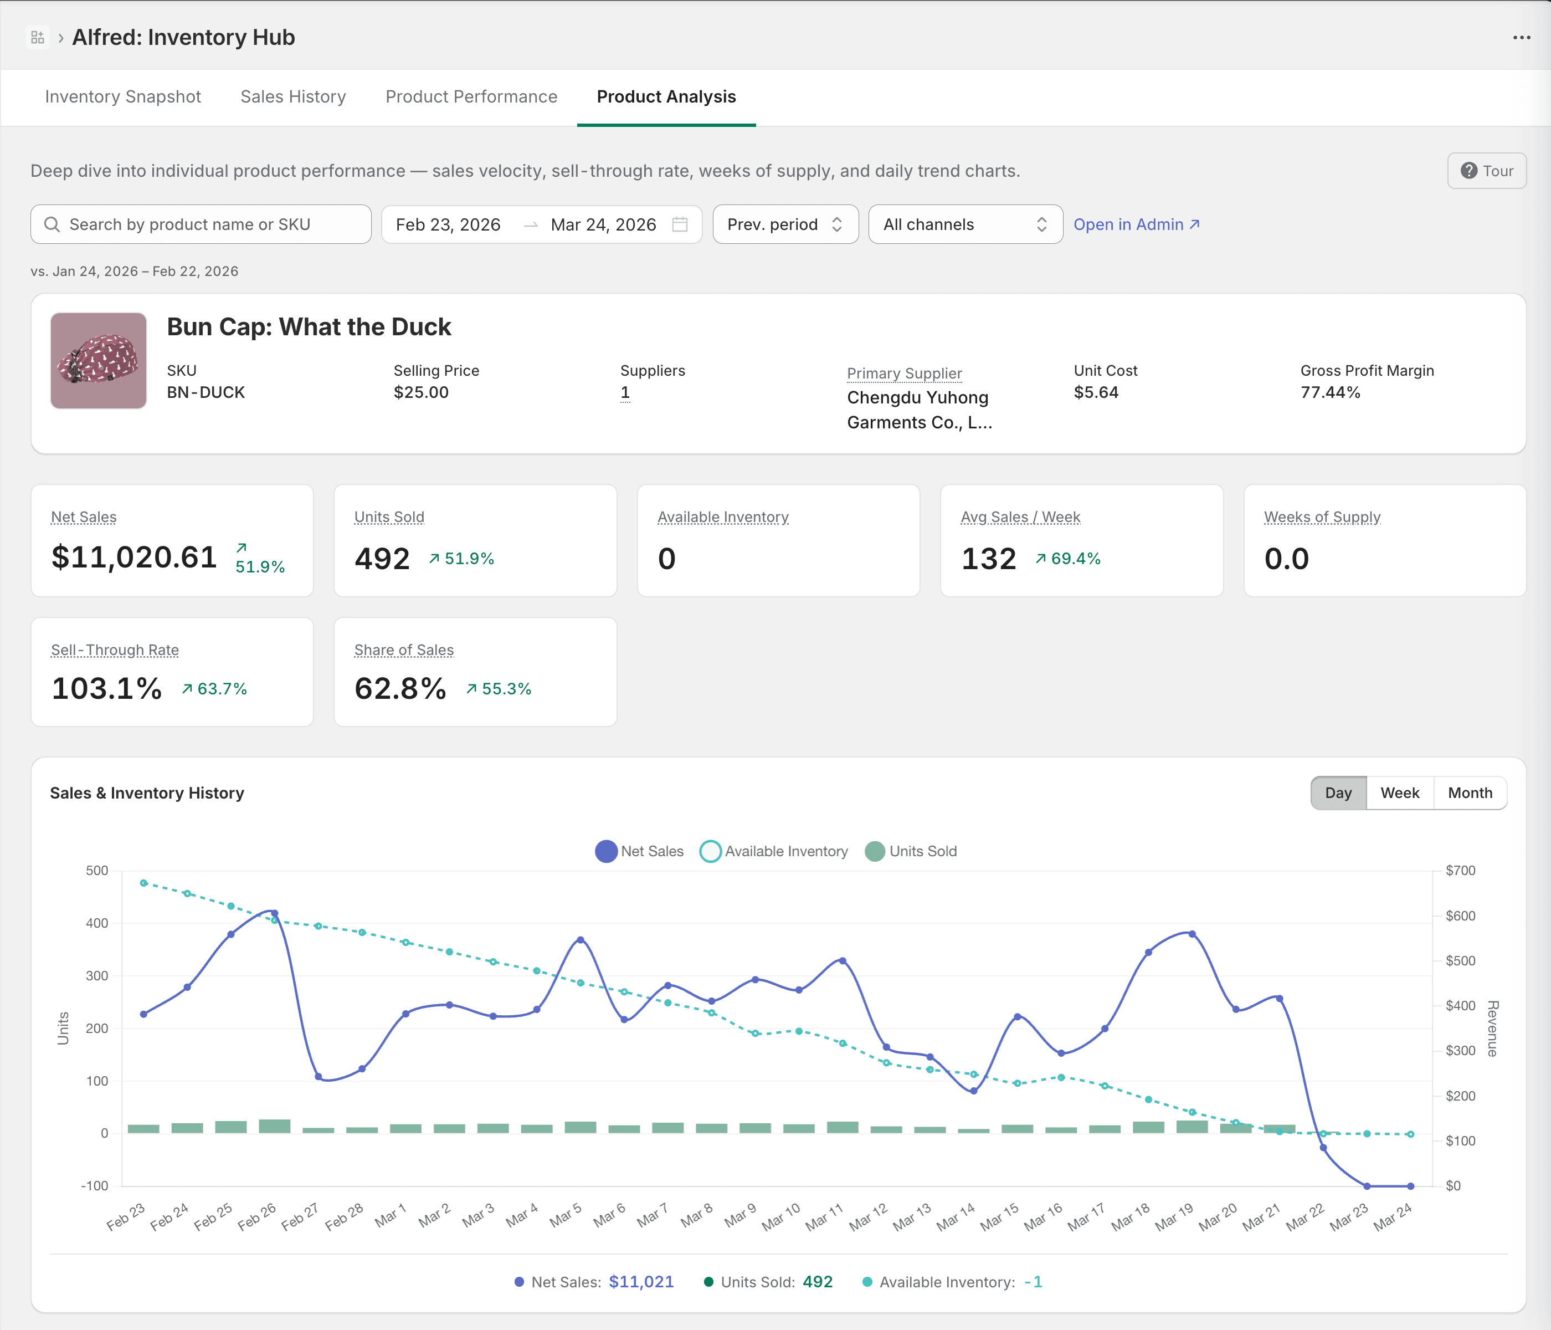Open the Prev. period dropdown
1551x1330 pixels.
(785, 224)
